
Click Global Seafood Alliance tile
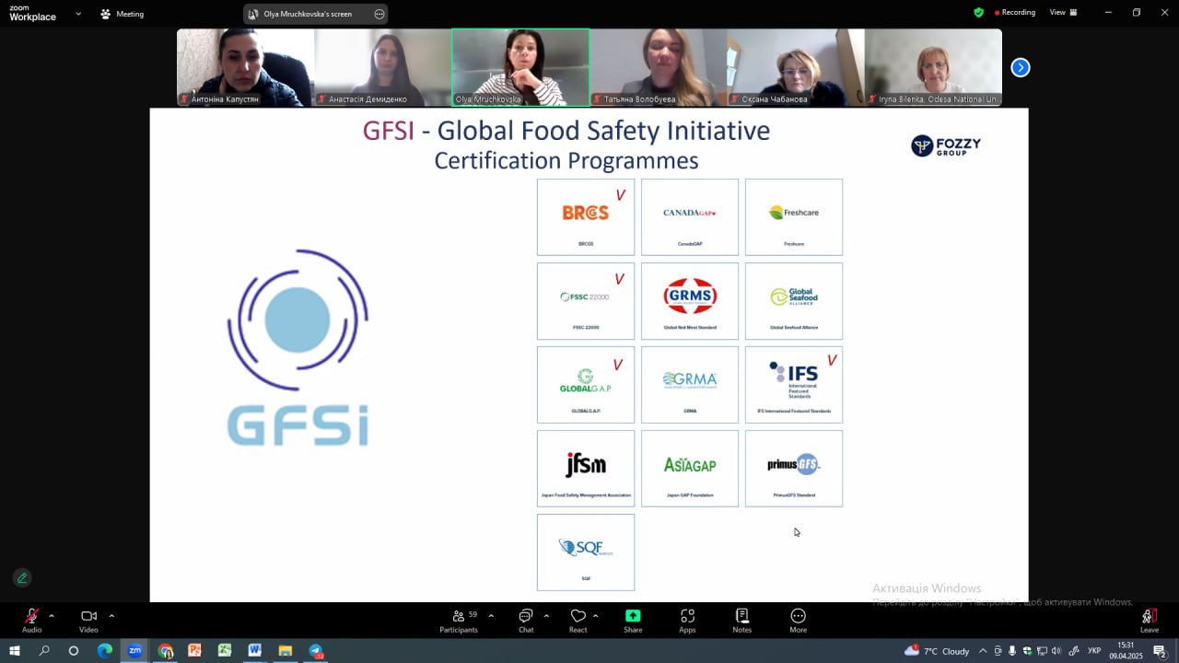794,301
